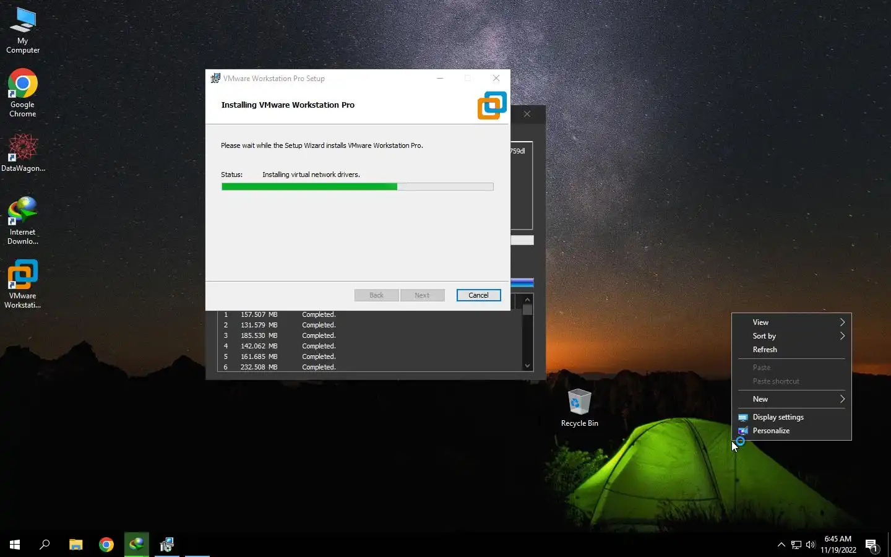This screenshot has width=891, height=557.
Task: Choose Refresh from context menu
Action: 791,350
